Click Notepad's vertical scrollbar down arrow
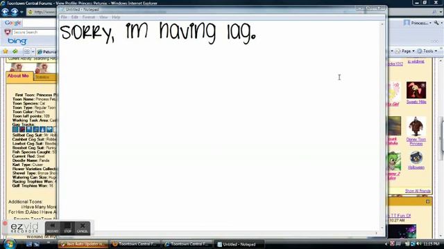Image resolution: width=444 pixels, height=249 pixels. point(382,228)
